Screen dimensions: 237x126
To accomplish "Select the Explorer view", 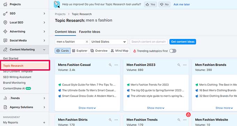I will pos(80,51).
